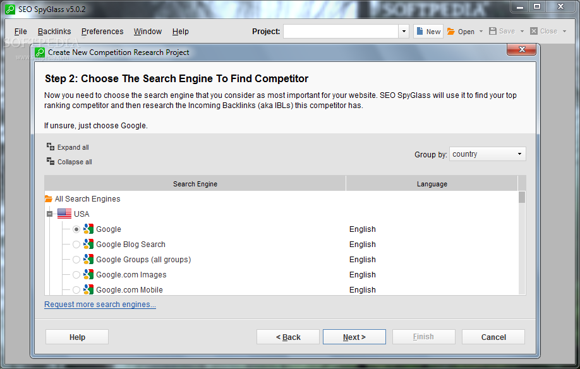The width and height of the screenshot is (580, 369).
Task: Open the Project combo box arrow
Action: [404, 32]
